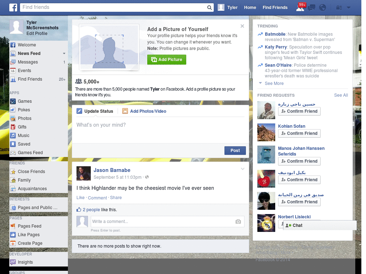Image resolution: width=366 pixels, height=274 pixels.
Task: Open the account menu dropdown arrow
Action: point(348,8)
